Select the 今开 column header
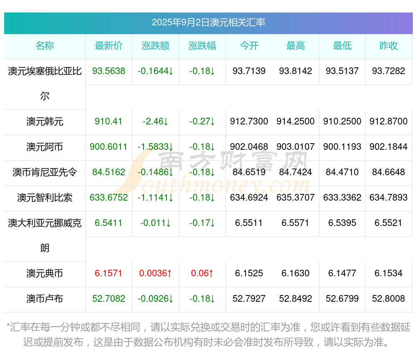The width and height of the screenshot is (417, 355). [249, 46]
